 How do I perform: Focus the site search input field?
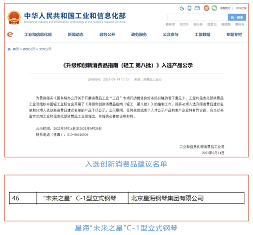(x=198, y=17)
